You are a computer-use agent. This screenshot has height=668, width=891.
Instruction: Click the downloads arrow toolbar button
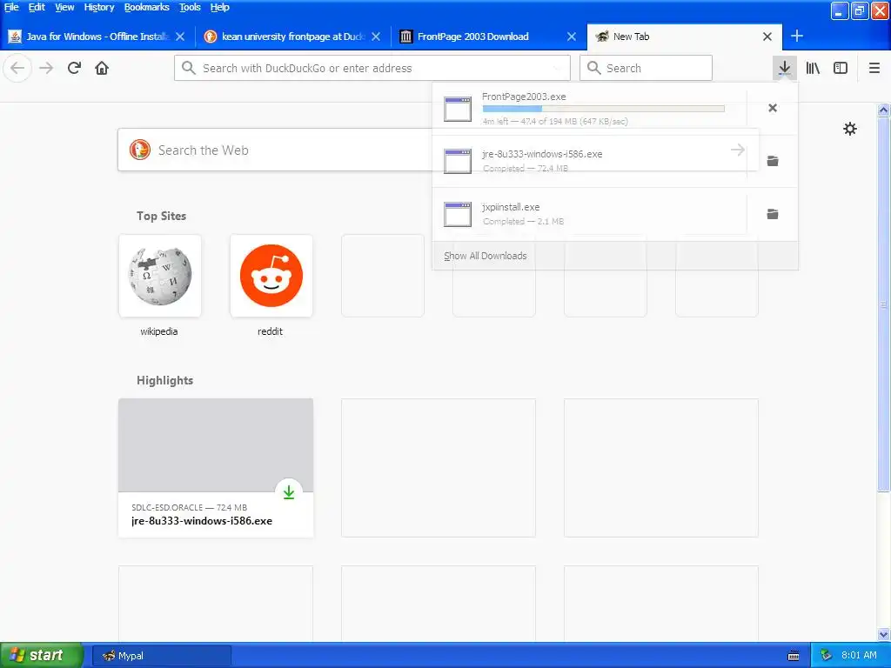[x=784, y=68]
